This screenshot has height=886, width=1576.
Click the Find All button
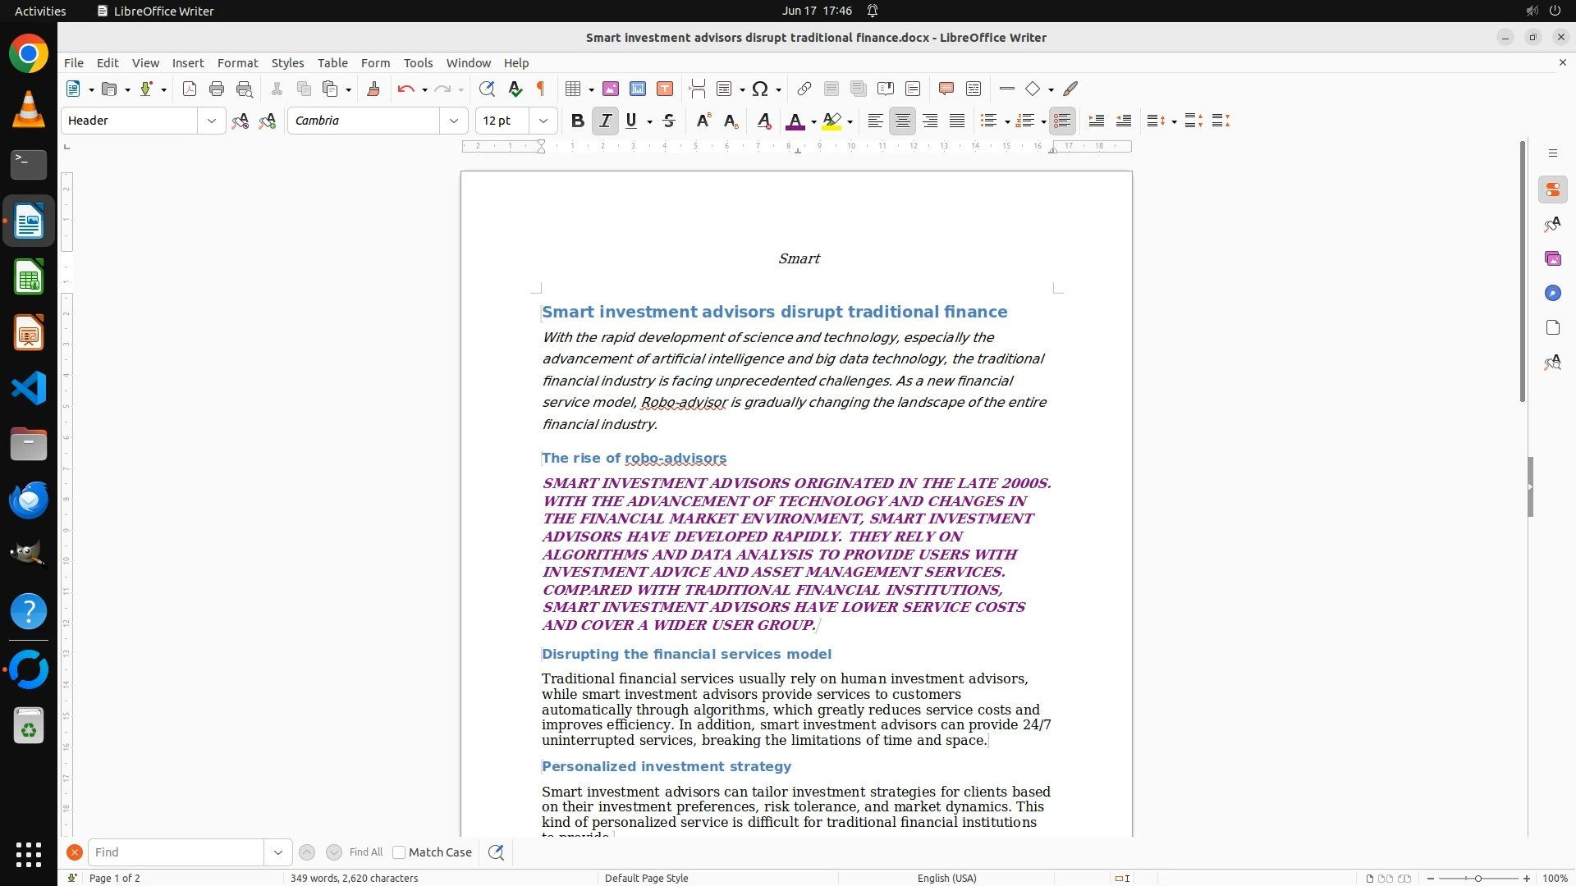[x=365, y=852]
